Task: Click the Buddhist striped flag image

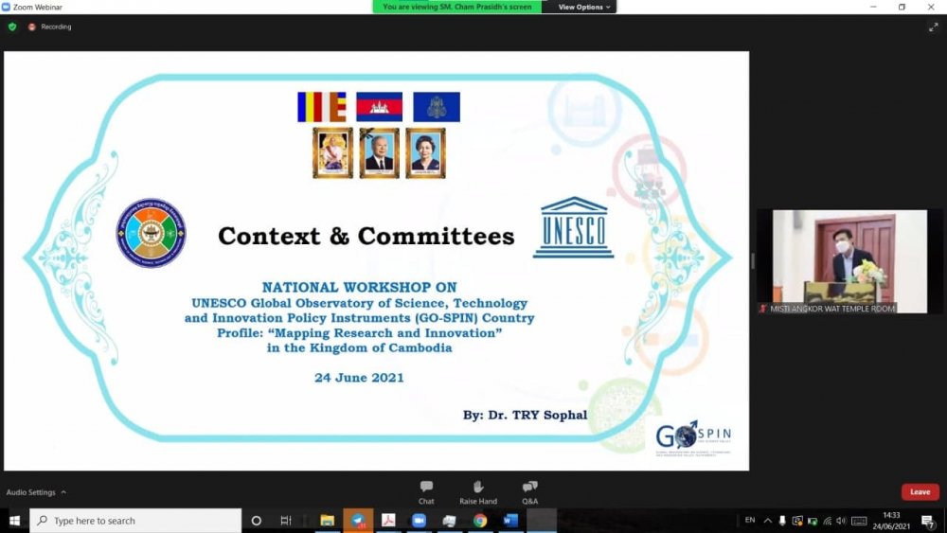Action: [x=322, y=107]
